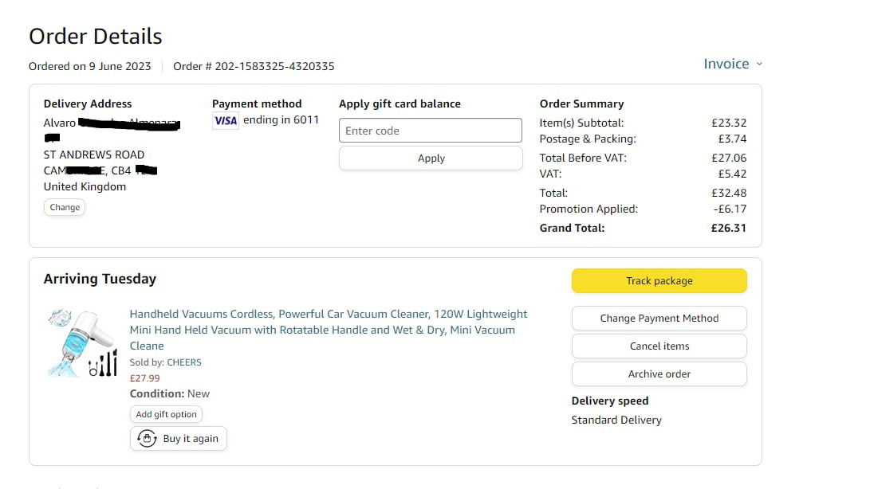Apply the gift card code
Viewport: 870px width, 489px height.
(431, 158)
